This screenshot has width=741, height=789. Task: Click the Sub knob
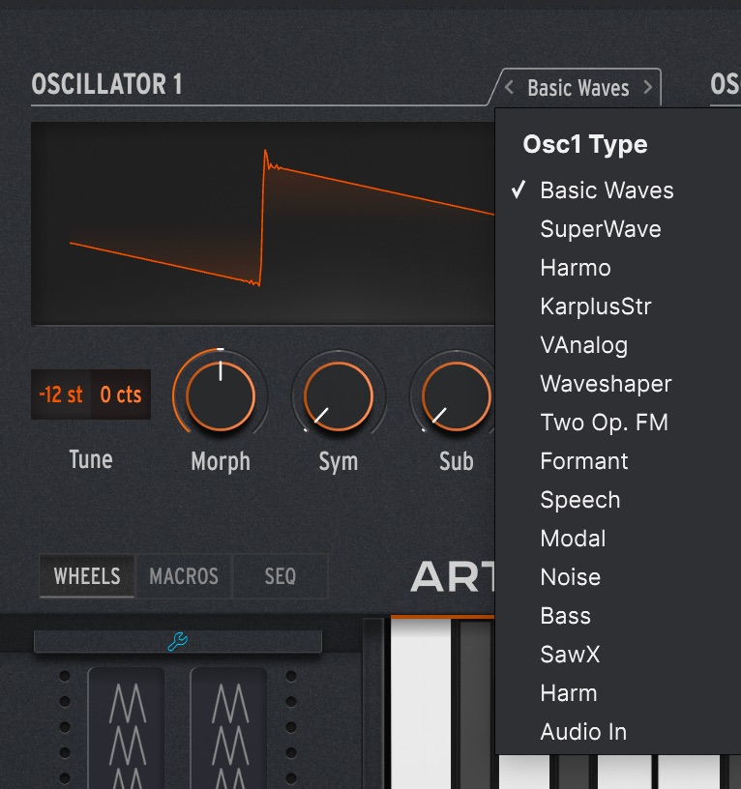[x=456, y=395]
